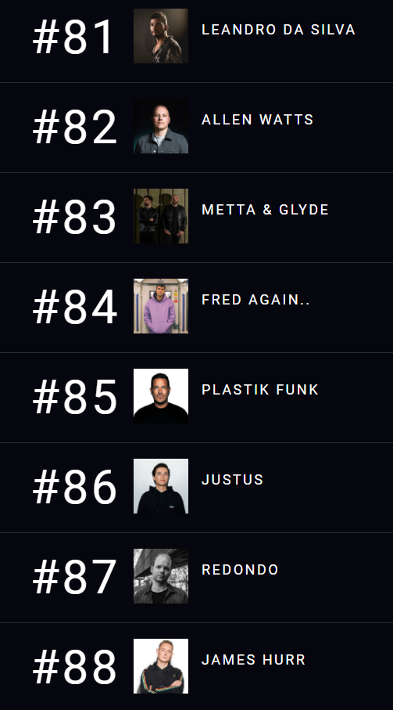Open the METTA & GLYDE artist link
Screen dimensions: 393x710
[x=265, y=210]
